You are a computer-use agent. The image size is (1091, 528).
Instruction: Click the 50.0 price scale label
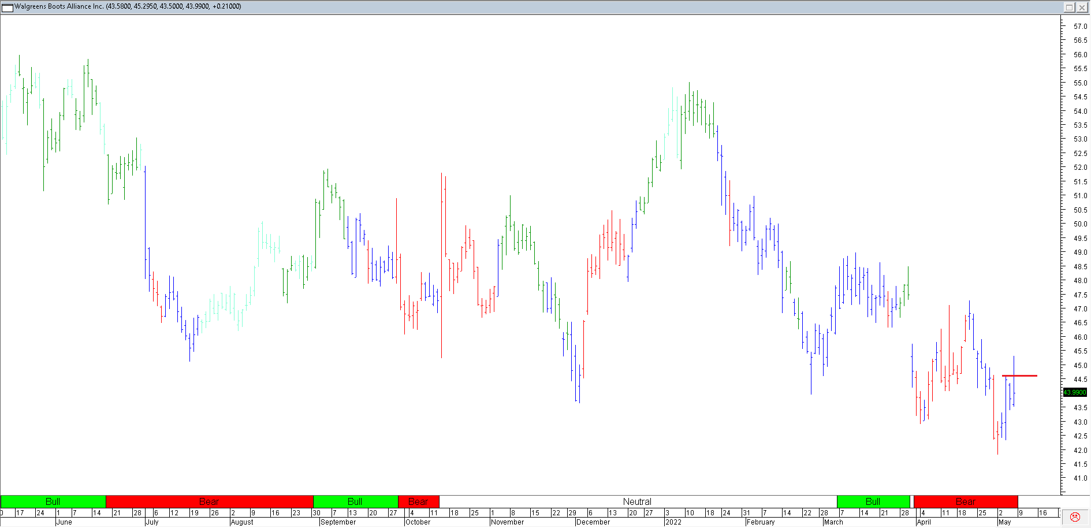(1080, 224)
